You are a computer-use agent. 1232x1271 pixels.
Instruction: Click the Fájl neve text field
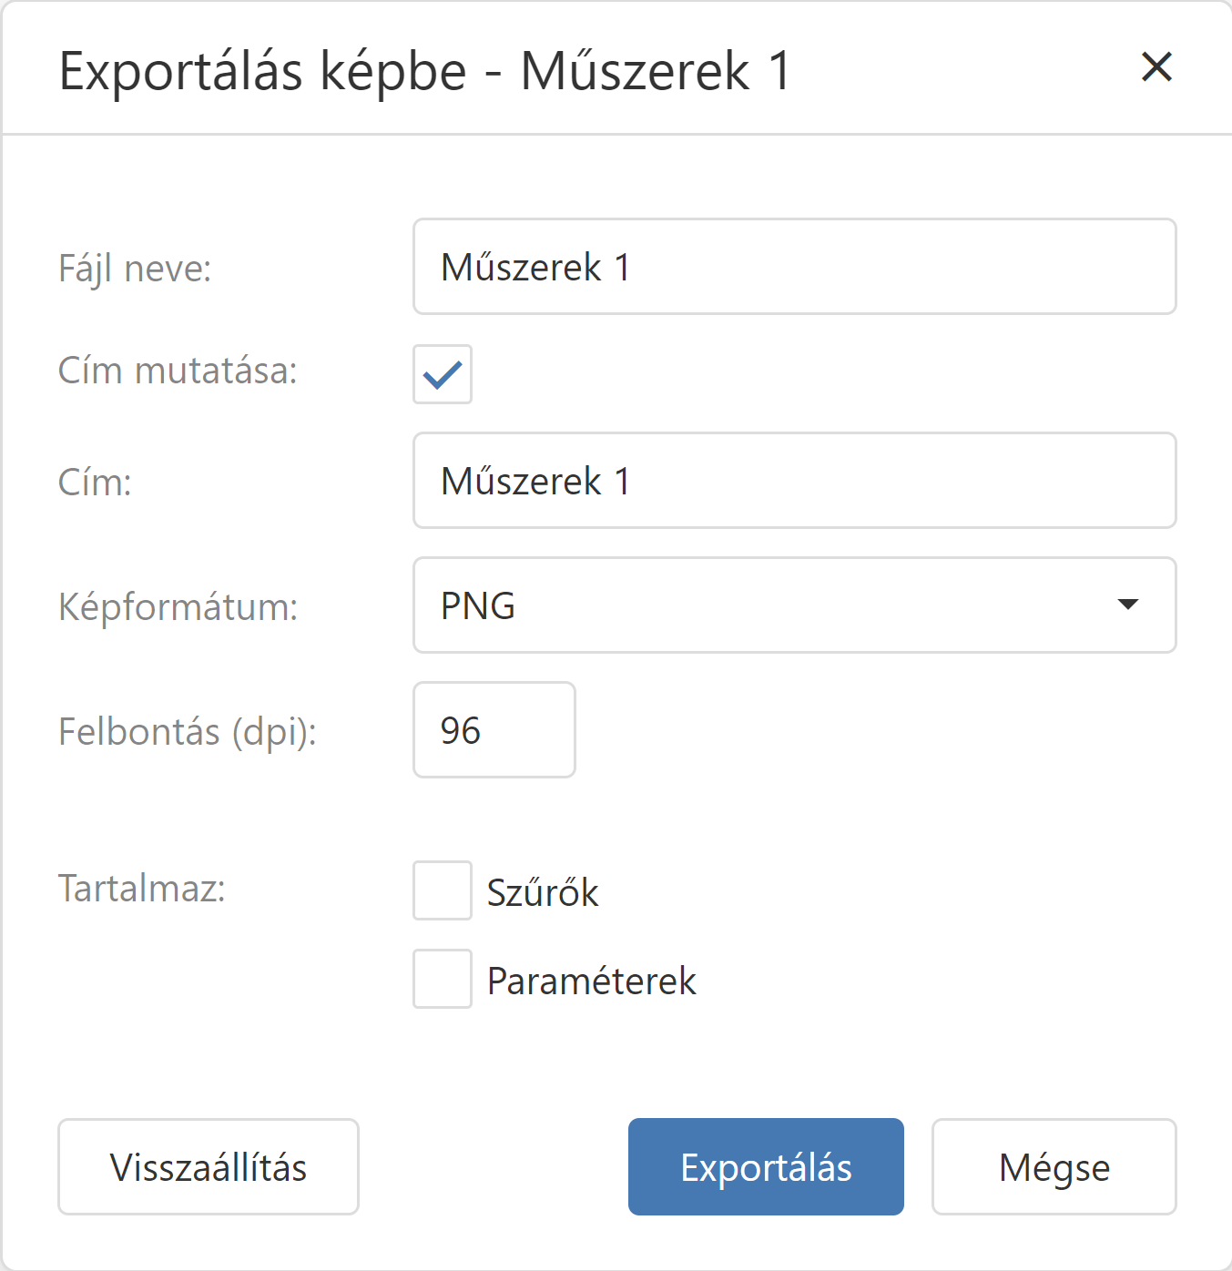coord(794,267)
